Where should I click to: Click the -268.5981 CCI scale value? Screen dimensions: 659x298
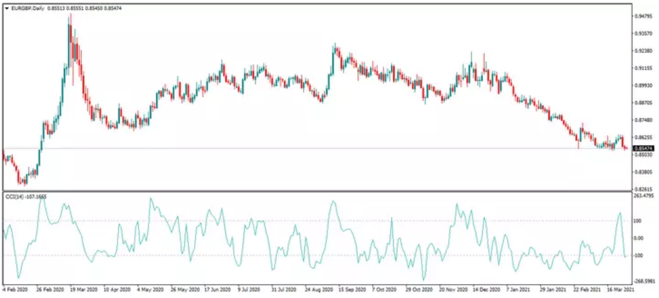(x=644, y=281)
